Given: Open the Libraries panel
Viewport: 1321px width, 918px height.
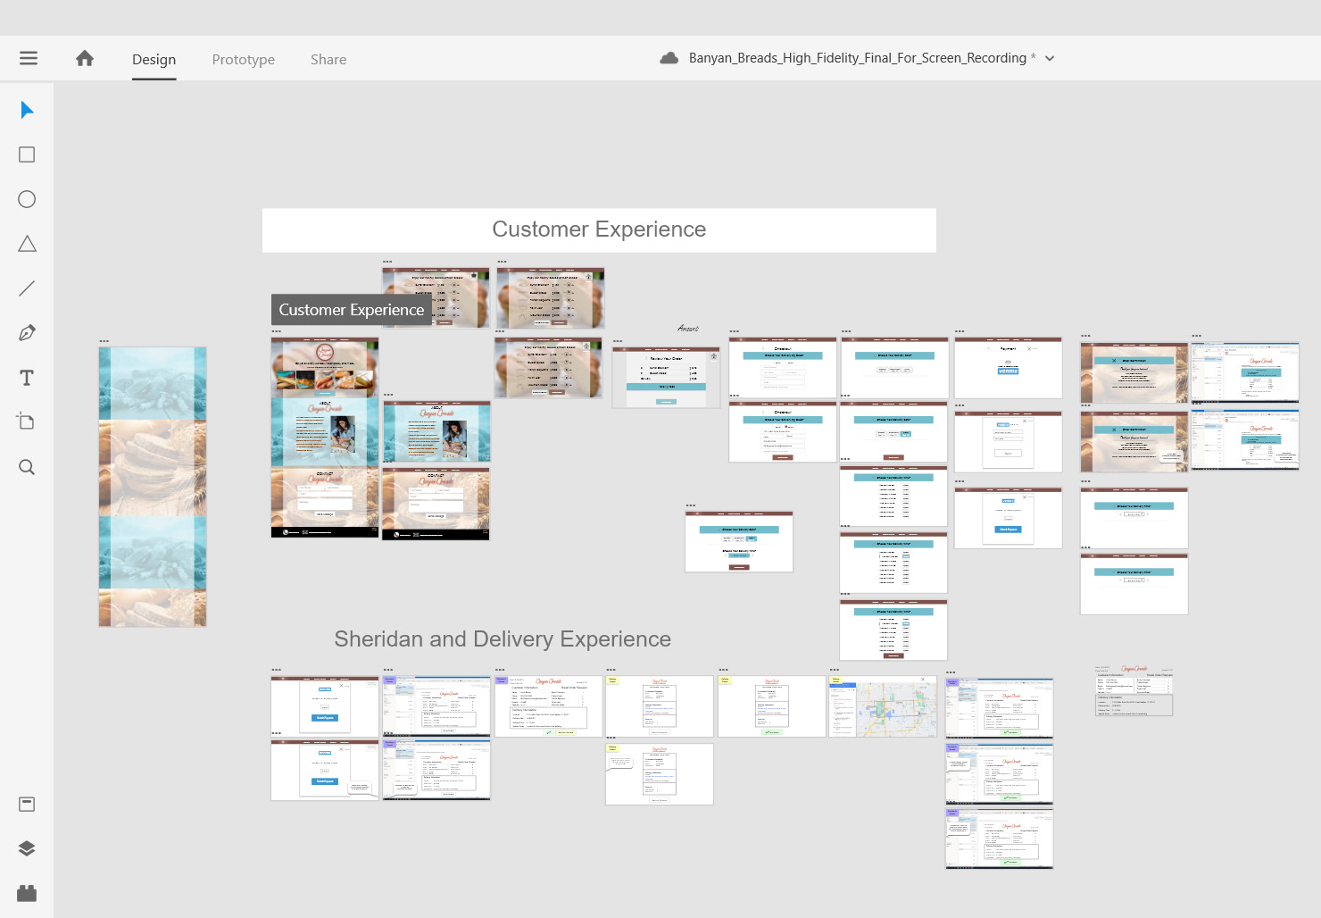Looking at the screenshot, I should coord(27,804).
